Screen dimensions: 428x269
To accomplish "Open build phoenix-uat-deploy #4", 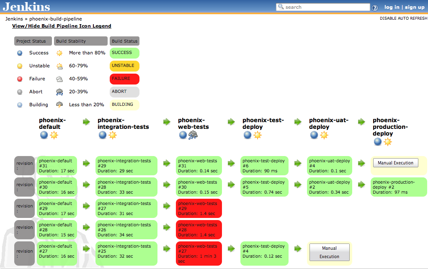I will click(x=330, y=166).
